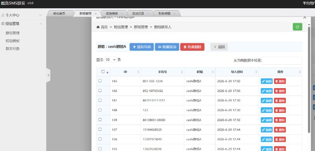The height and width of the screenshot is (151, 315).
Task: Click the green refresh icon button
Action: click(x=297, y=27)
